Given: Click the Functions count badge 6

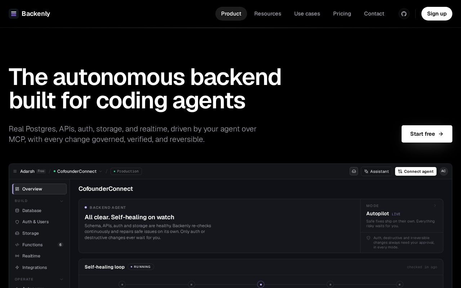Looking at the screenshot, I should coord(61,245).
